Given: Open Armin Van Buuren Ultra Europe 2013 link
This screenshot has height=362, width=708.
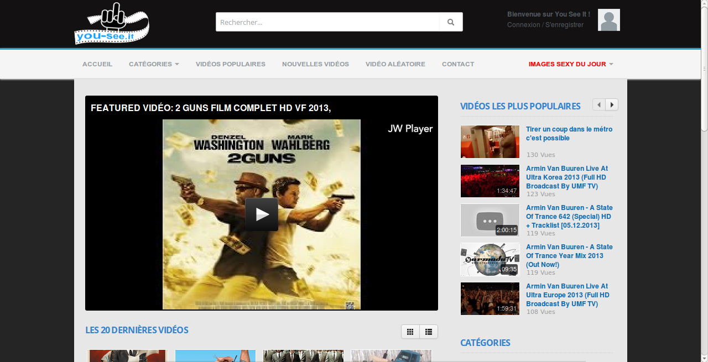Looking at the screenshot, I should [568, 295].
